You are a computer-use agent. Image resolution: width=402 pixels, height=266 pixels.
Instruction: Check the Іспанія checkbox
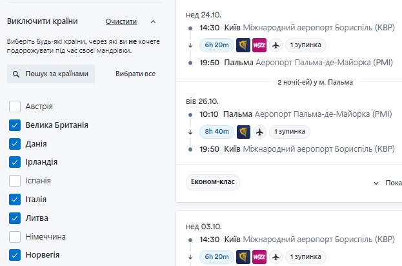tap(15, 181)
